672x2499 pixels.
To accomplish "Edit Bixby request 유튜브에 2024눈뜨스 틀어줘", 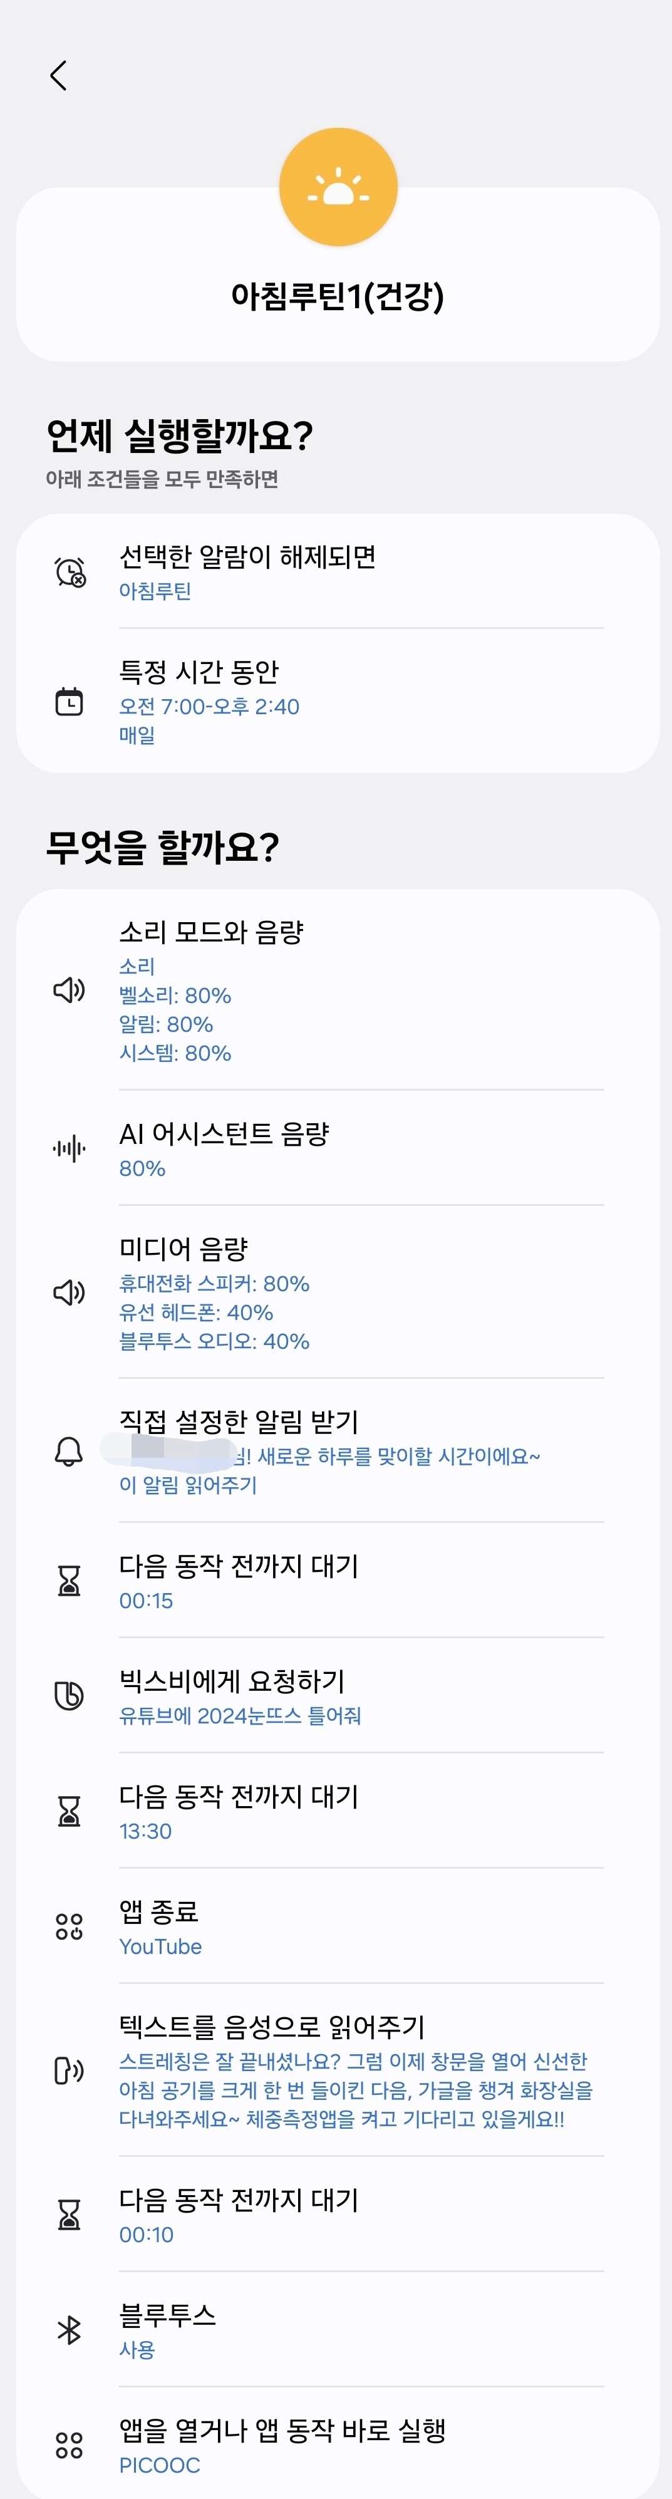I will pyautogui.click(x=239, y=1715).
